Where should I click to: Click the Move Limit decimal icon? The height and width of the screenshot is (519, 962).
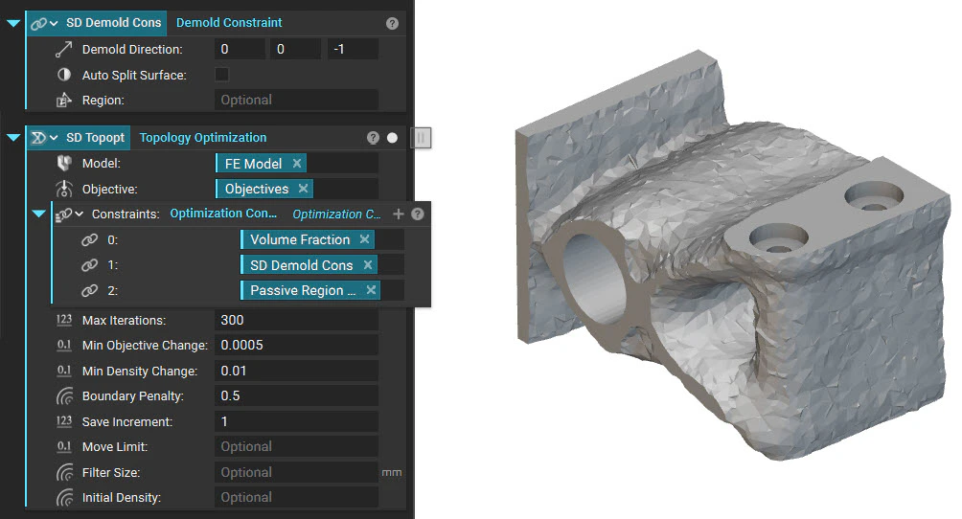coord(64,446)
